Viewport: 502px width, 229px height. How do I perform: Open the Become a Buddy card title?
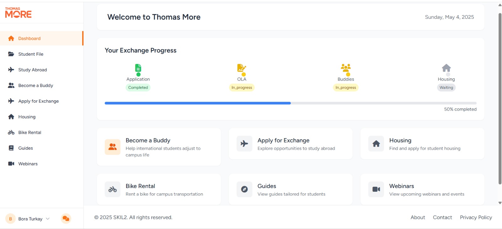[148, 140]
